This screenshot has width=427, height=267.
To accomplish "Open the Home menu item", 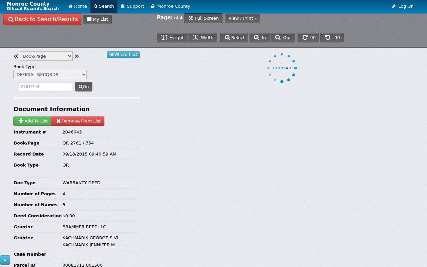I will pyautogui.click(x=78, y=6).
